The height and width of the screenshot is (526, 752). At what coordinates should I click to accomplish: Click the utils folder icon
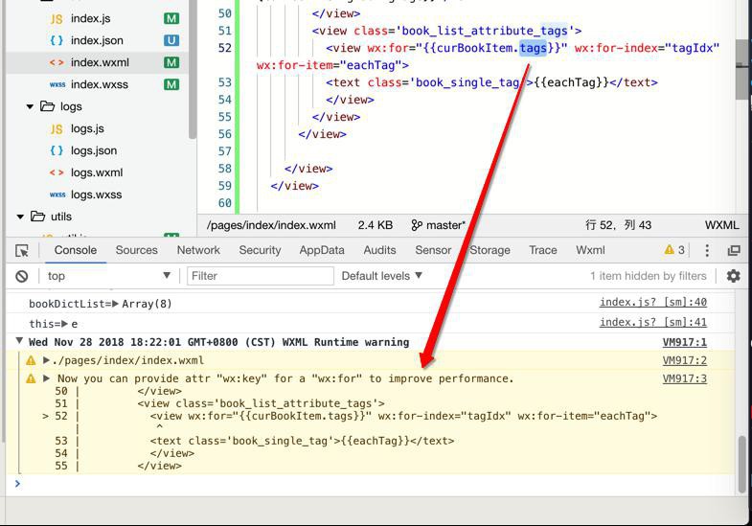click(37, 217)
